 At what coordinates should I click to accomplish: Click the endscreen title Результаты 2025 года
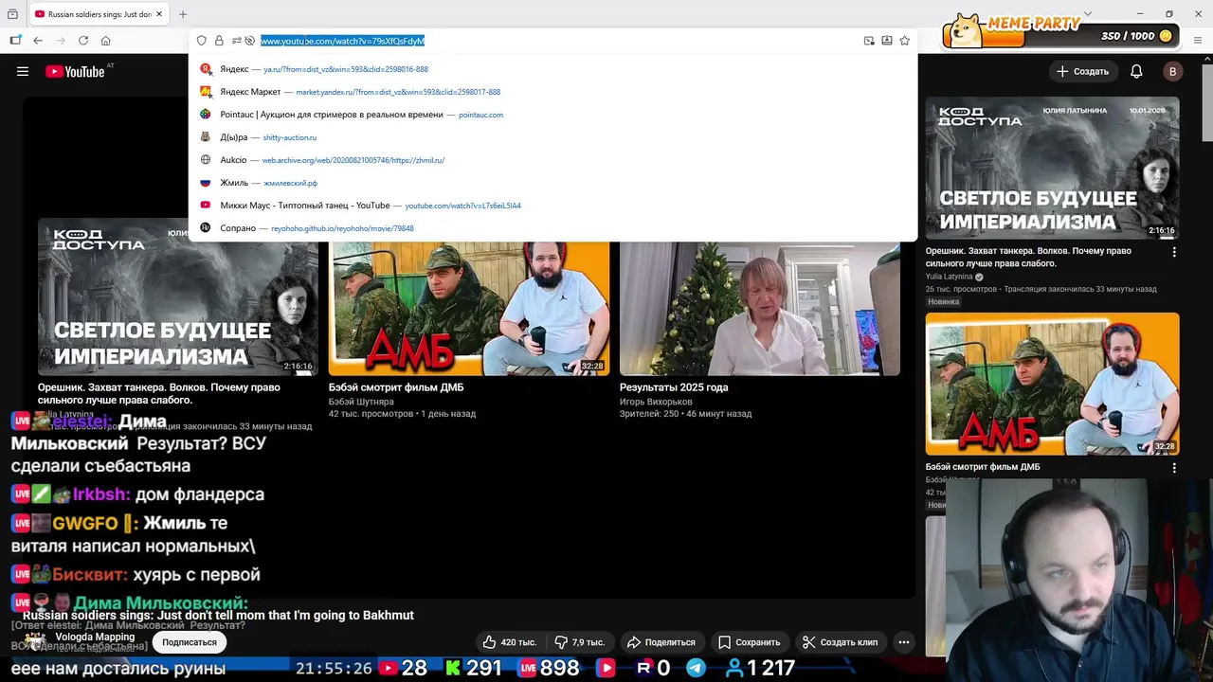tap(674, 387)
